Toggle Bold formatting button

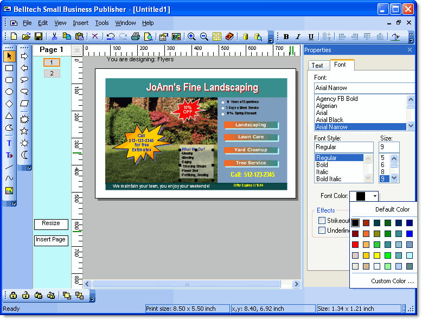(x=286, y=37)
